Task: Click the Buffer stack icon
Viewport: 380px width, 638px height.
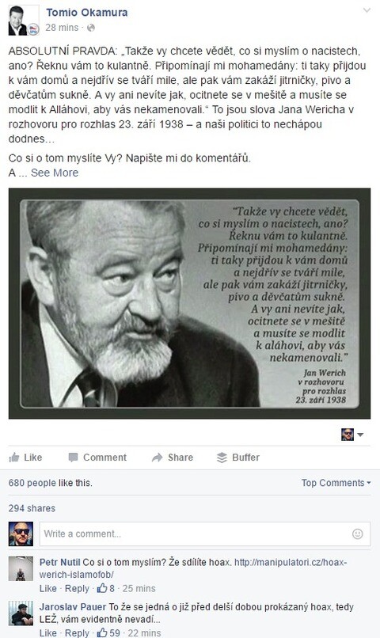Action: [222, 458]
